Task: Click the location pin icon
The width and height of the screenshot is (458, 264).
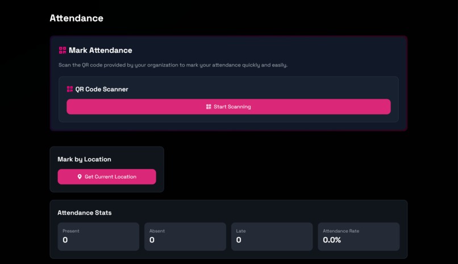Action: [80, 177]
